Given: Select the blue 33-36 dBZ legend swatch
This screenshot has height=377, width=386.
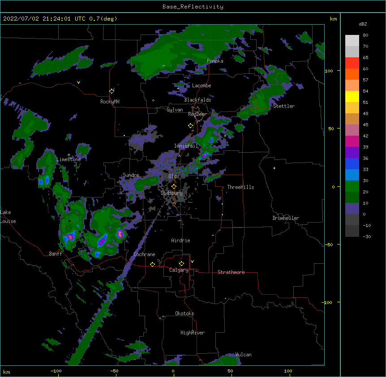Looking at the screenshot, I should (352, 164).
